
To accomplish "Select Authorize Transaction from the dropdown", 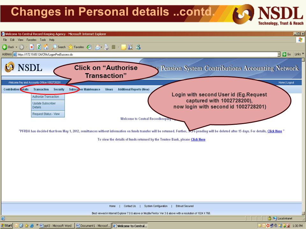I will point(48,97).
